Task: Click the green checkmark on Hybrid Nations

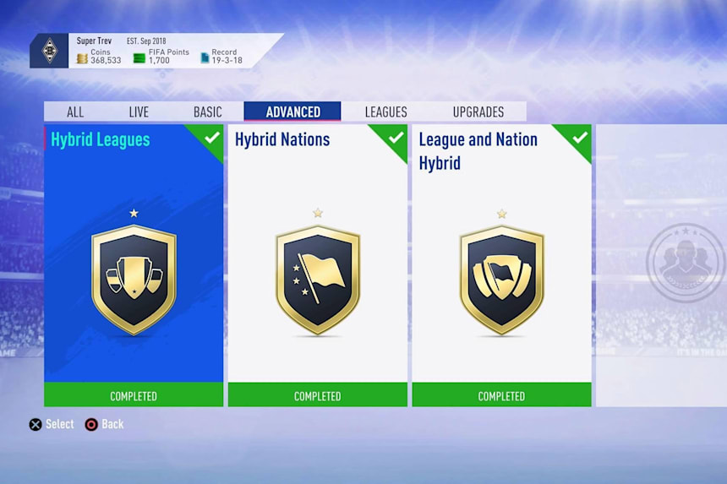Action: (x=396, y=138)
